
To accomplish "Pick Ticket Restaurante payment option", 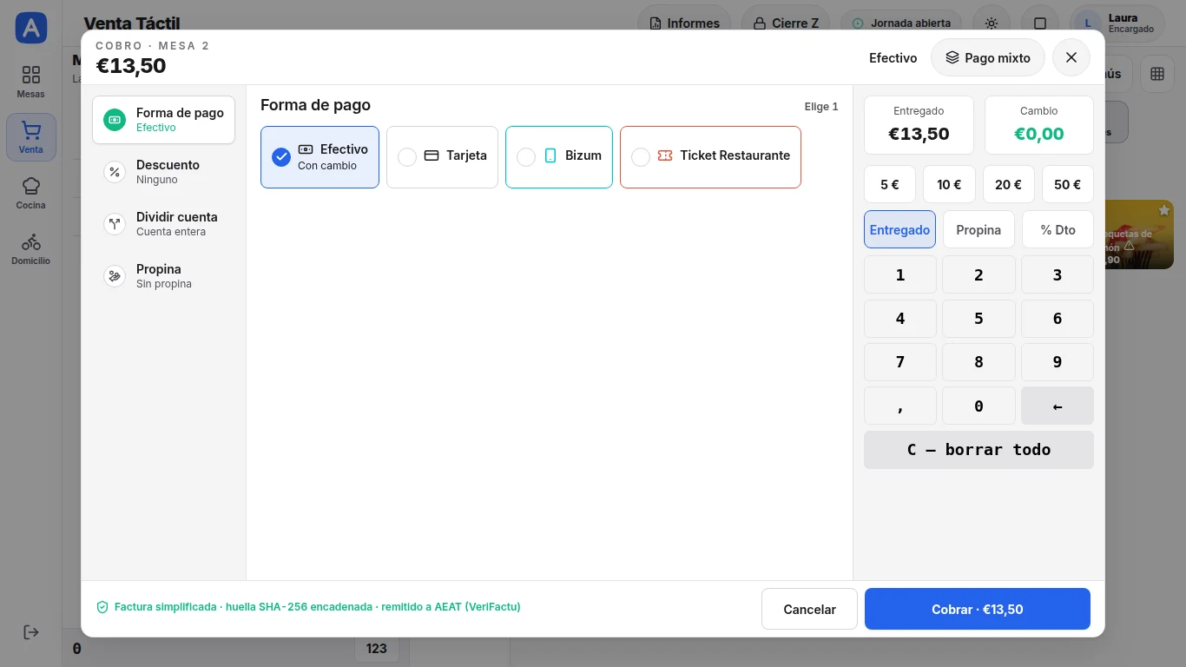I will pos(710,157).
